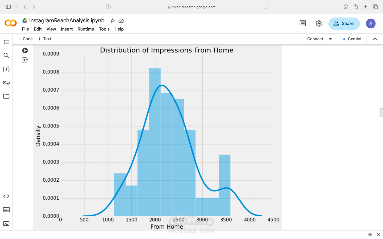Viewport: 383px width, 239px height.
Task: Close the bottom status bar
Action: pyautogui.click(x=378, y=234)
